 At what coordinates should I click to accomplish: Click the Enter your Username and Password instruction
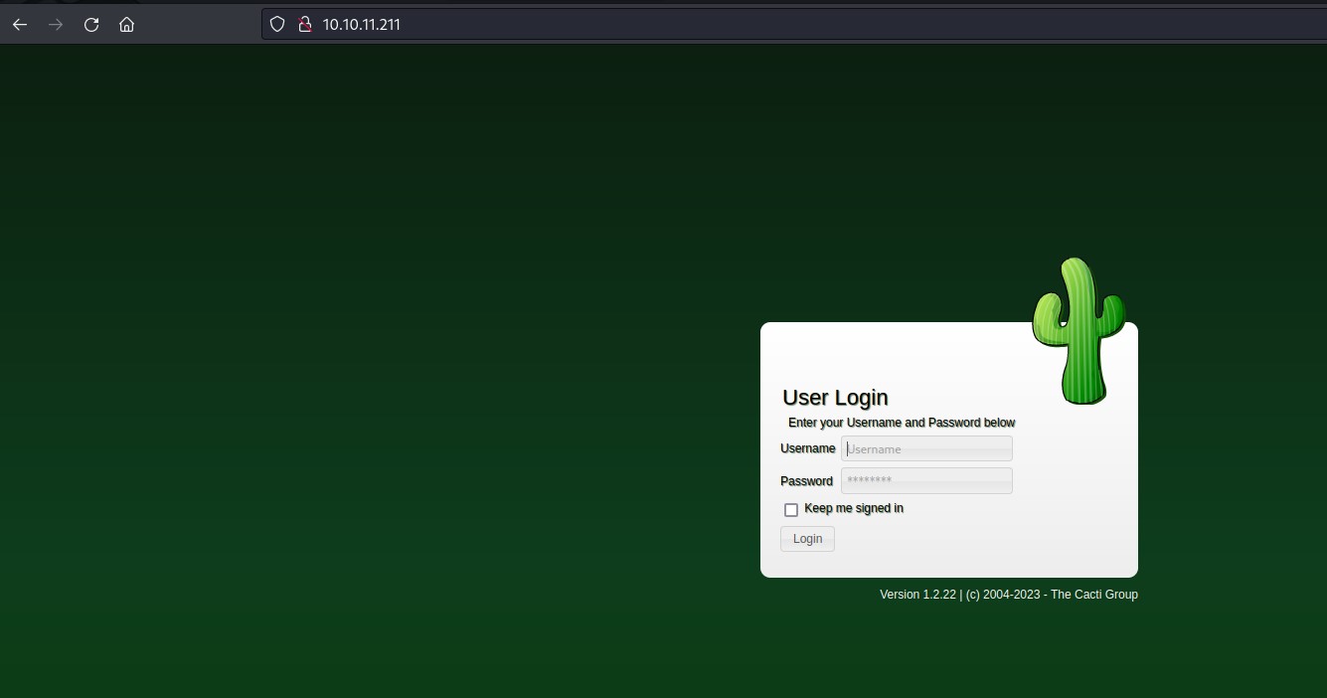tap(902, 423)
